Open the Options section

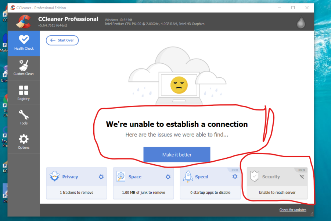click(24, 141)
